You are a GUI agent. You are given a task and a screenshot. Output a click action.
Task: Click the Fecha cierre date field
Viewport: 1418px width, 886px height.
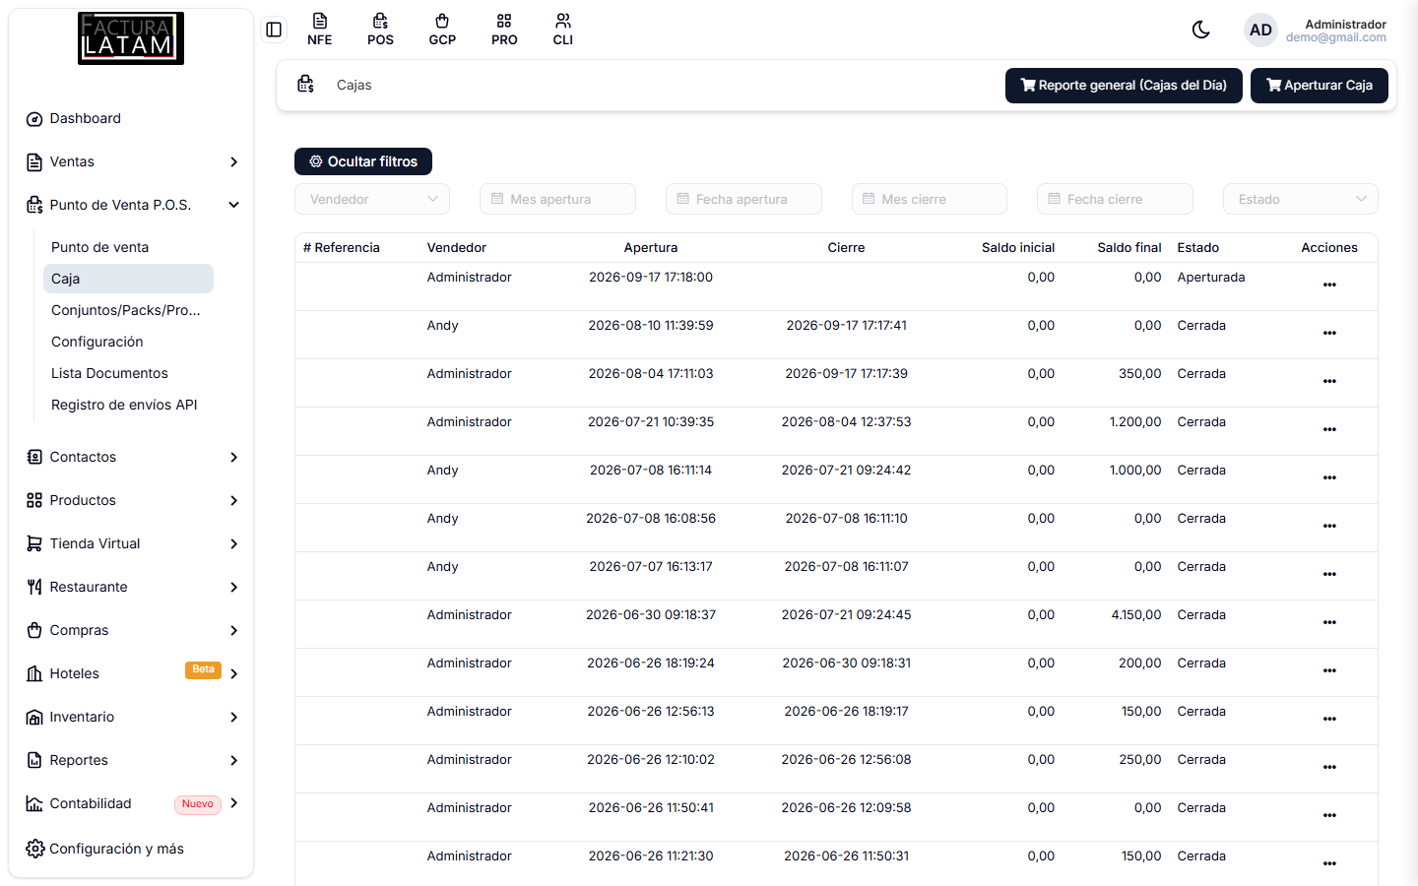tap(1115, 199)
